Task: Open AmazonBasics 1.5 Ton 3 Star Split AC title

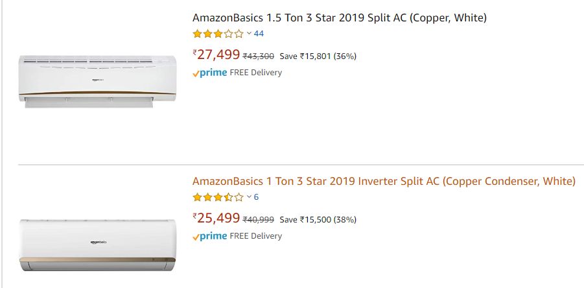Action: point(340,18)
